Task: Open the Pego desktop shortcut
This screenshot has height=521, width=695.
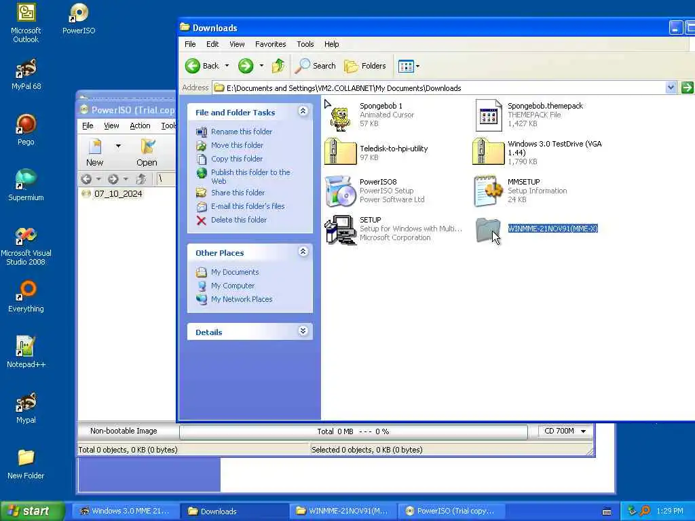Action: 26,130
